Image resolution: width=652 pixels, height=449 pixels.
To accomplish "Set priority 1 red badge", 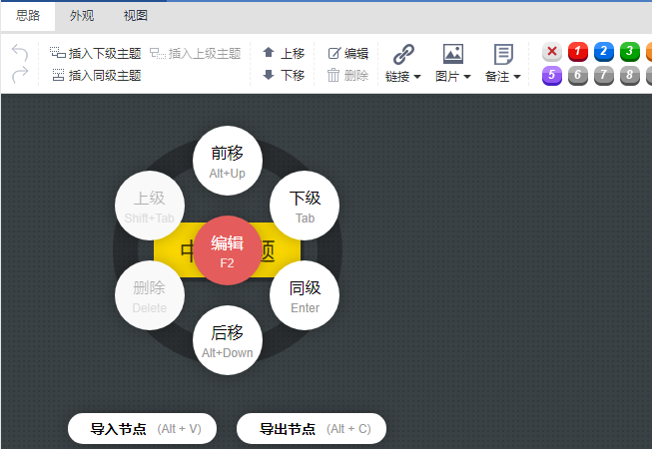I will (x=578, y=52).
